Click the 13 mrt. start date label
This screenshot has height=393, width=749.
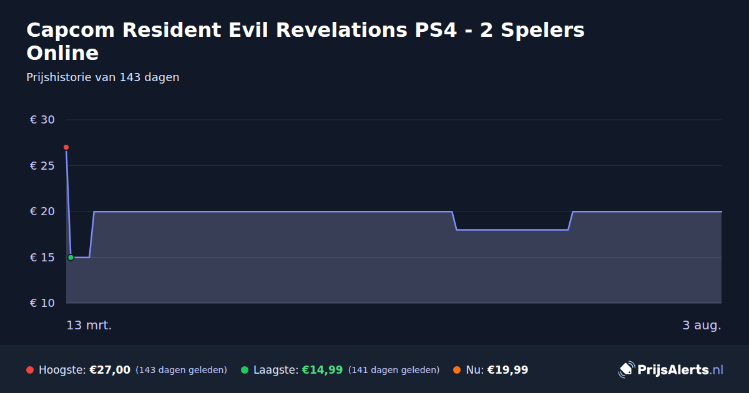tap(89, 325)
